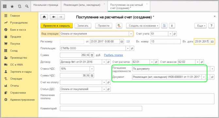
Task: Open Счет на оплату record
Action: [109, 82]
